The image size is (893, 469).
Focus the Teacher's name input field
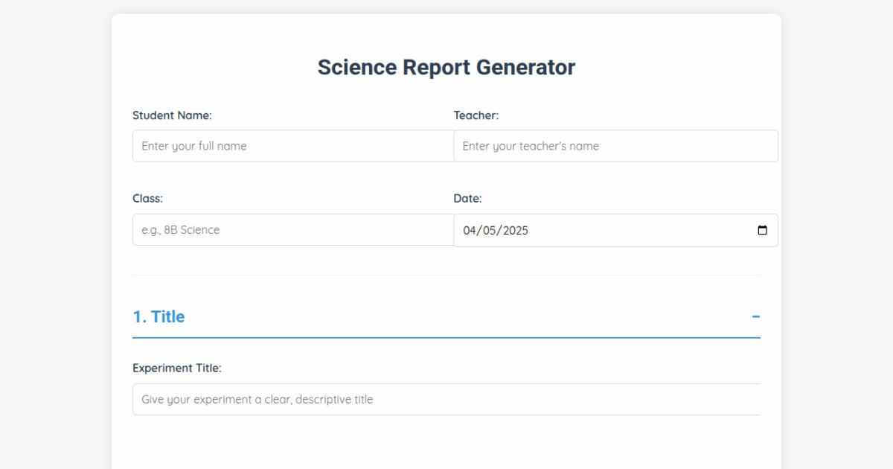(x=614, y=145)
